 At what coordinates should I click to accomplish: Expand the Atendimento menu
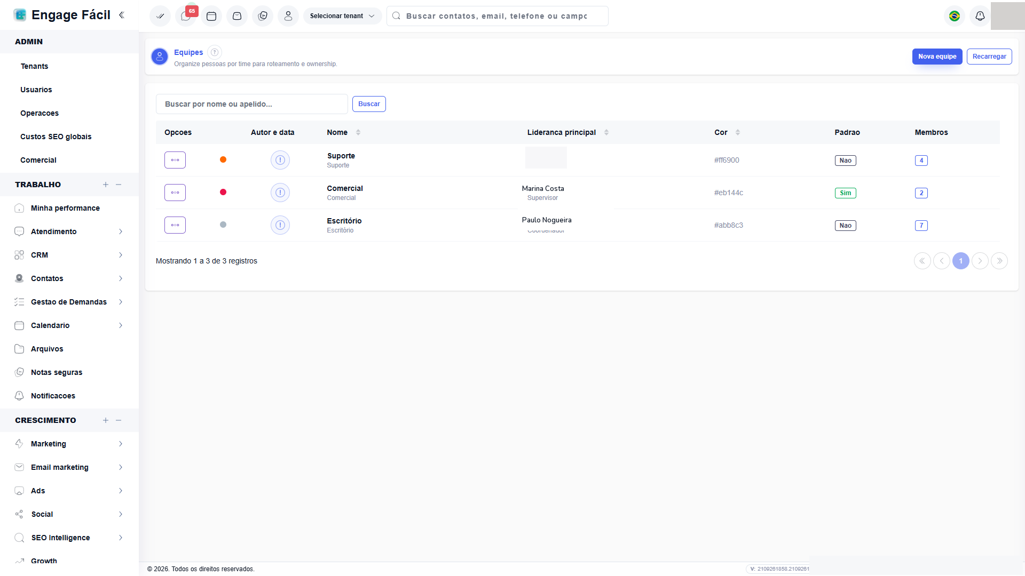click(69, 231)
